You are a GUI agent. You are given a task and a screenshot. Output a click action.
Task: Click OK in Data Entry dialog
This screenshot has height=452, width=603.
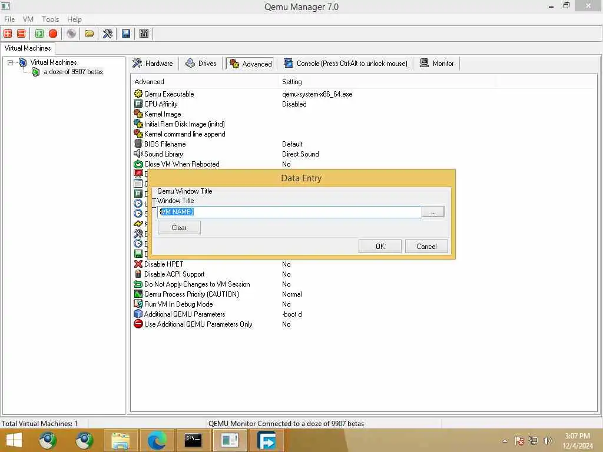click(x=380, y=247)
